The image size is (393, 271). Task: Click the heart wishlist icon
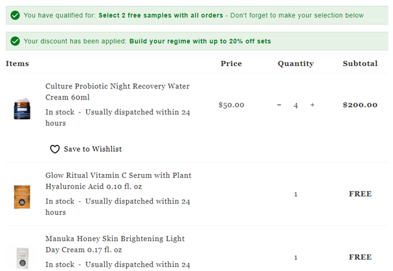[54, 149]
